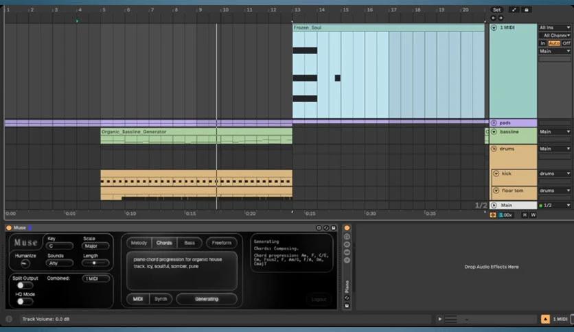574x332 pixels.
Task: Click the Piano device save preset icon
Action: [x=347, y=305]
